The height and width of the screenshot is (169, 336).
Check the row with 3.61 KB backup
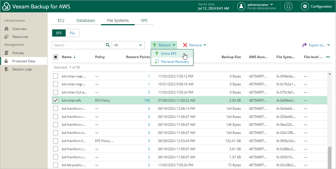[56, 149]
